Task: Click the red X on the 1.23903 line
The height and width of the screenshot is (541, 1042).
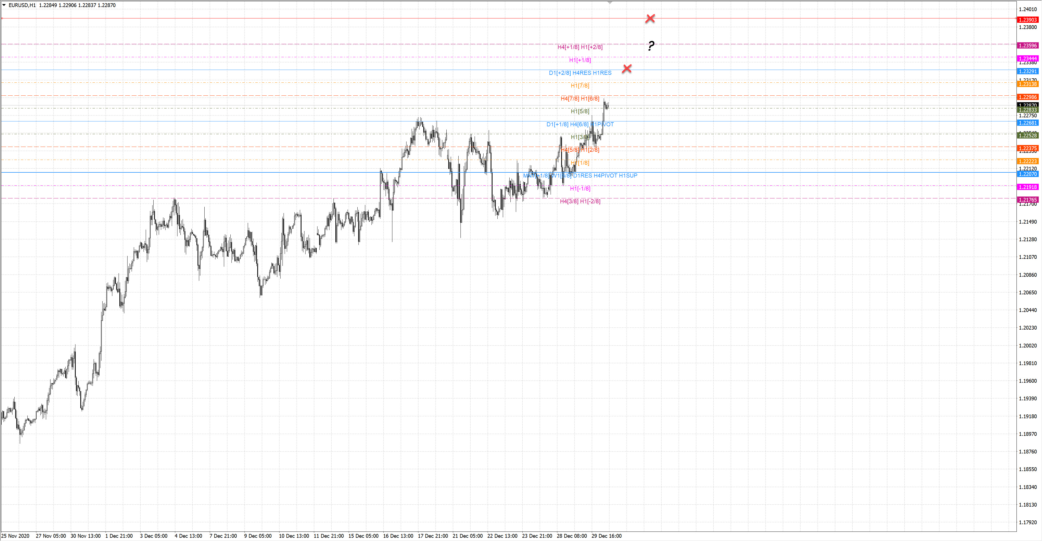Action: (650, 19)
